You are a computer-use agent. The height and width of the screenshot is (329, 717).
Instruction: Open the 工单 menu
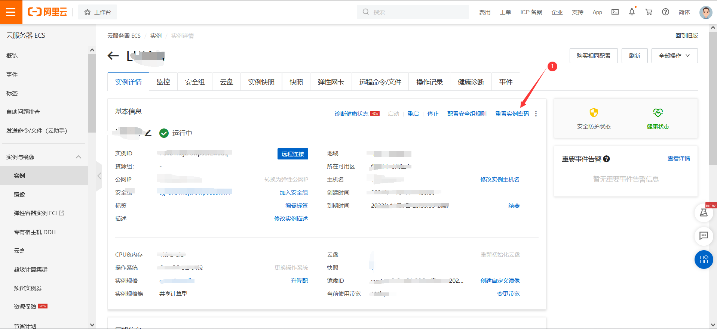click(505, 12)
